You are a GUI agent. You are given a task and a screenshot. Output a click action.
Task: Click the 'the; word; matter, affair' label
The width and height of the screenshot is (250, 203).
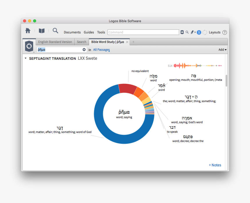tap(189, 101)
